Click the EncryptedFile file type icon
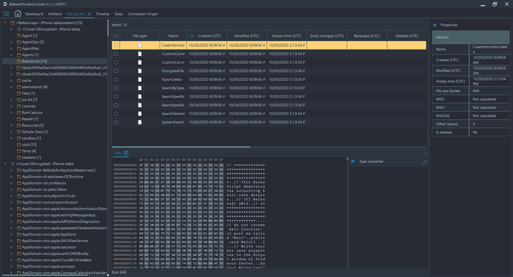Screen dimensions: 513x277 click(140, 70)
